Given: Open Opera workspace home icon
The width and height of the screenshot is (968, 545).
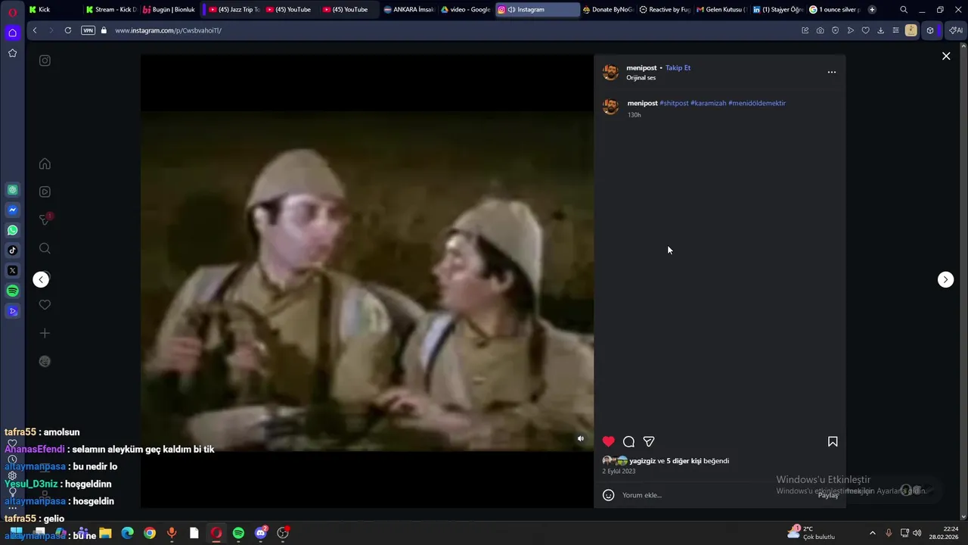Looking at the screenshot, I should [x=13, y=33].
